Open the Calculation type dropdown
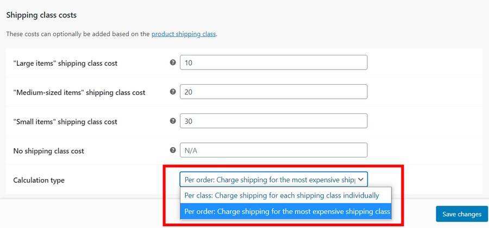Image resolution: width=489 pixels, height=228 pixels. [x=273, y=180]
